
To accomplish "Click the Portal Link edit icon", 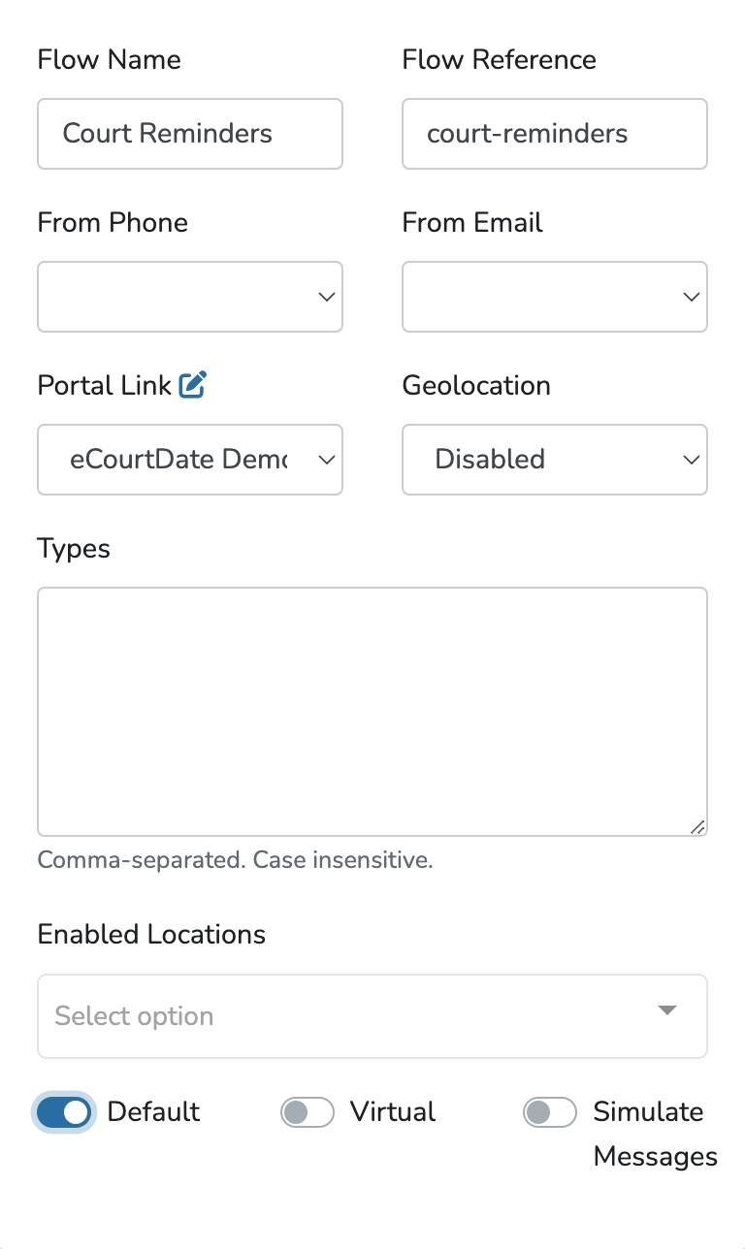I will click(193, 385).
